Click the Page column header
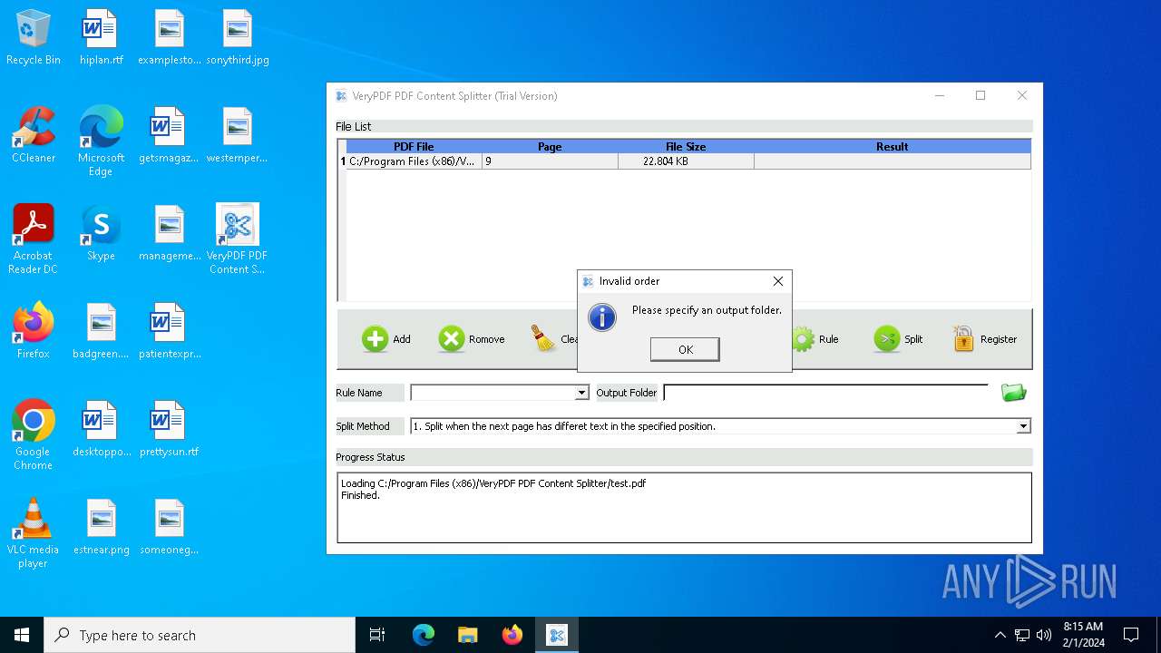The height and width of the screenshot is (653, 1161). (x=550, y=146)
